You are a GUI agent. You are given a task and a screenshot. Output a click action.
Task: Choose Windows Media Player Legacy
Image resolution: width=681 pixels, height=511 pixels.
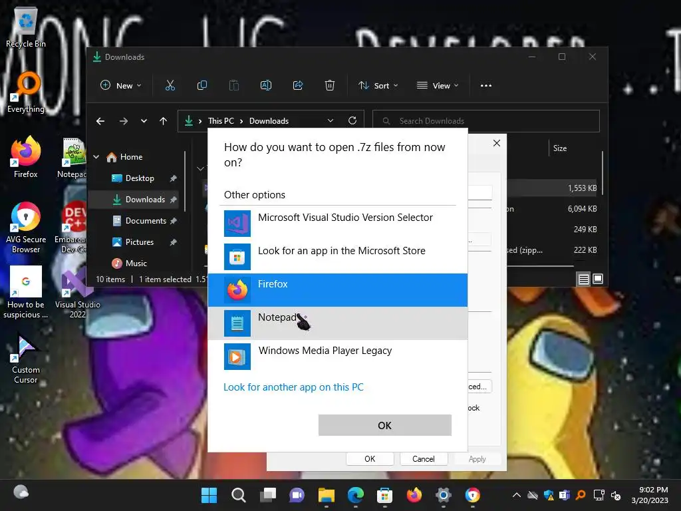click(x=337, y=357)
